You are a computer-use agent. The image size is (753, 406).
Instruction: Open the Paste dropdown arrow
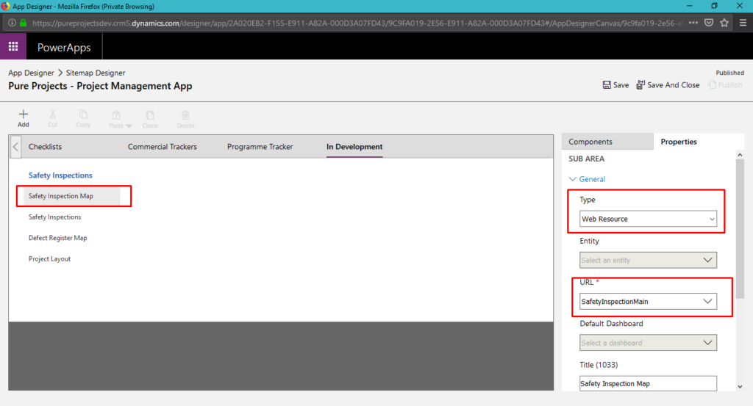pos(129,126)
